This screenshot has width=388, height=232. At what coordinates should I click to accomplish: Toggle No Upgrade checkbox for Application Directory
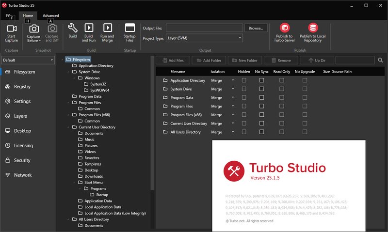point(305,80)
